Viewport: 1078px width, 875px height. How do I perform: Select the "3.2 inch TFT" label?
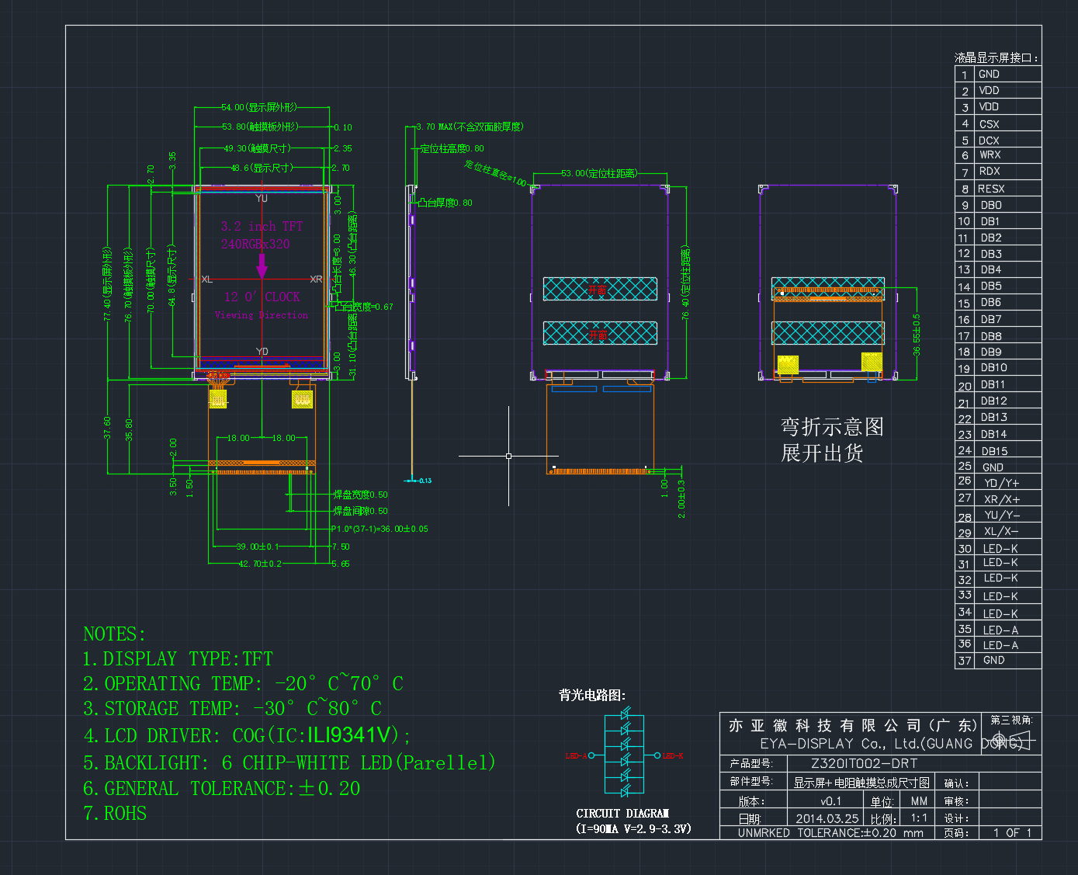262,227
